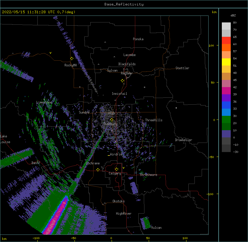Click the Strathmore label

click(148, 175)
